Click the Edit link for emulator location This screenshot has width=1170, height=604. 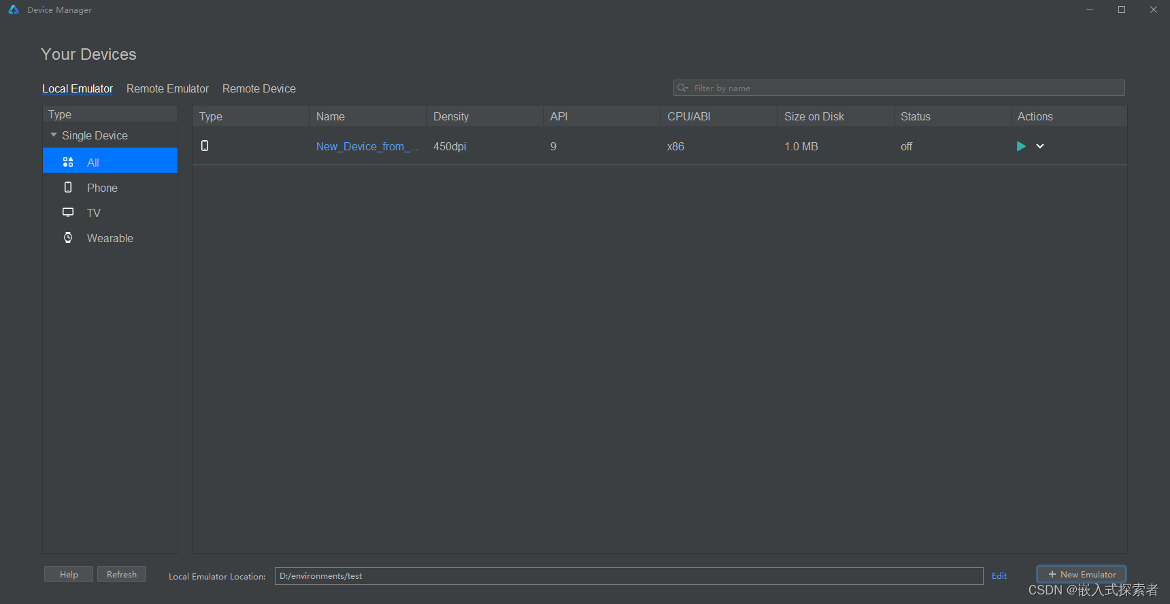click(x=999, y=575)
